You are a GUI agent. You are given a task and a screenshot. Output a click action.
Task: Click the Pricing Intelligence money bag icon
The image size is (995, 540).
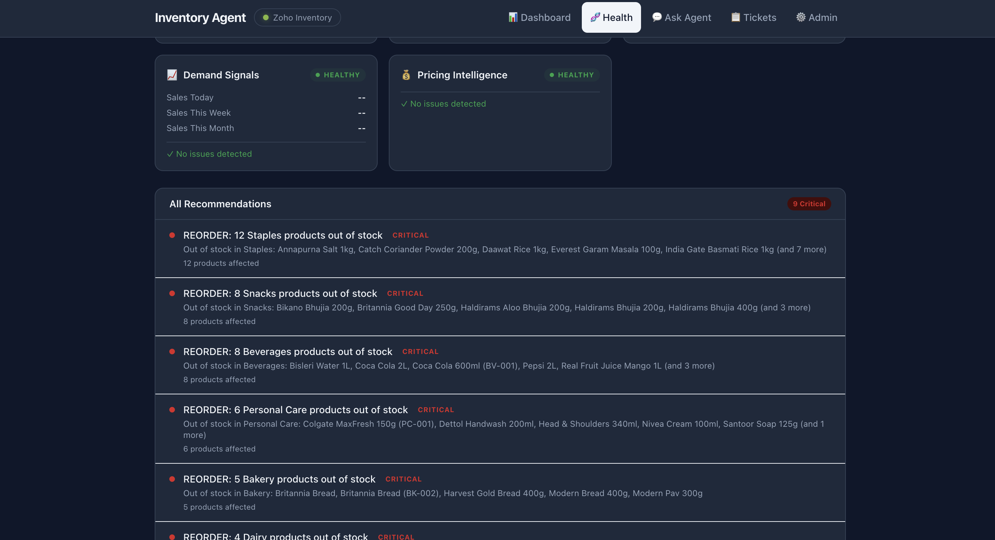[x=406, y=75]
